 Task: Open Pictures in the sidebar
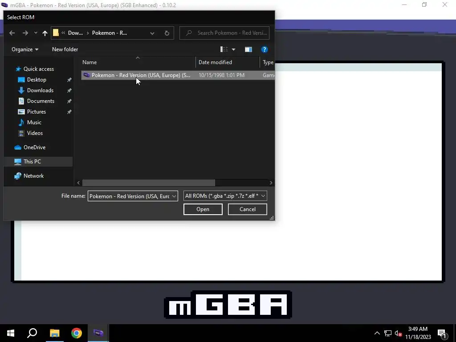[x=37, y=112]
